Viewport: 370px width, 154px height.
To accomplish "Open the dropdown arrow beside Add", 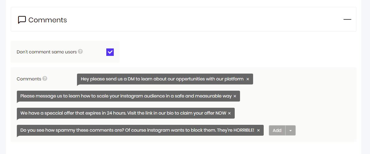I will tap(291, 130).
